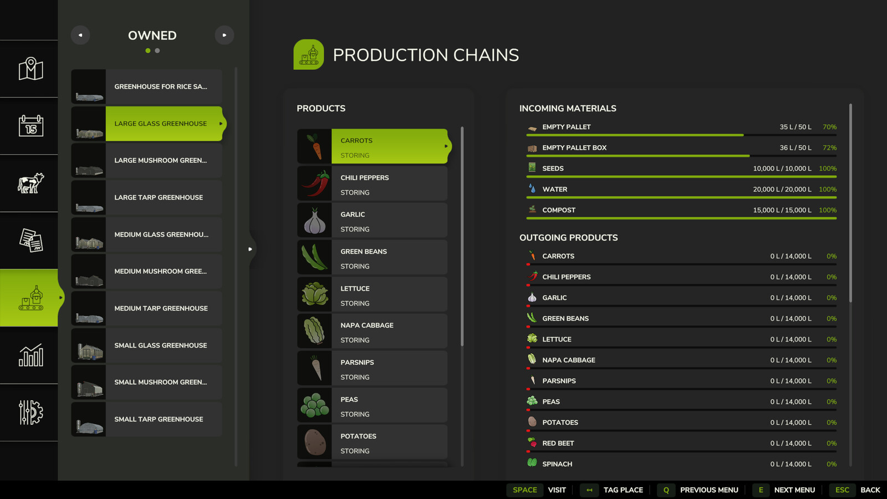Open the contracts documents icon
887x499 pixels.
click(30, 240)
